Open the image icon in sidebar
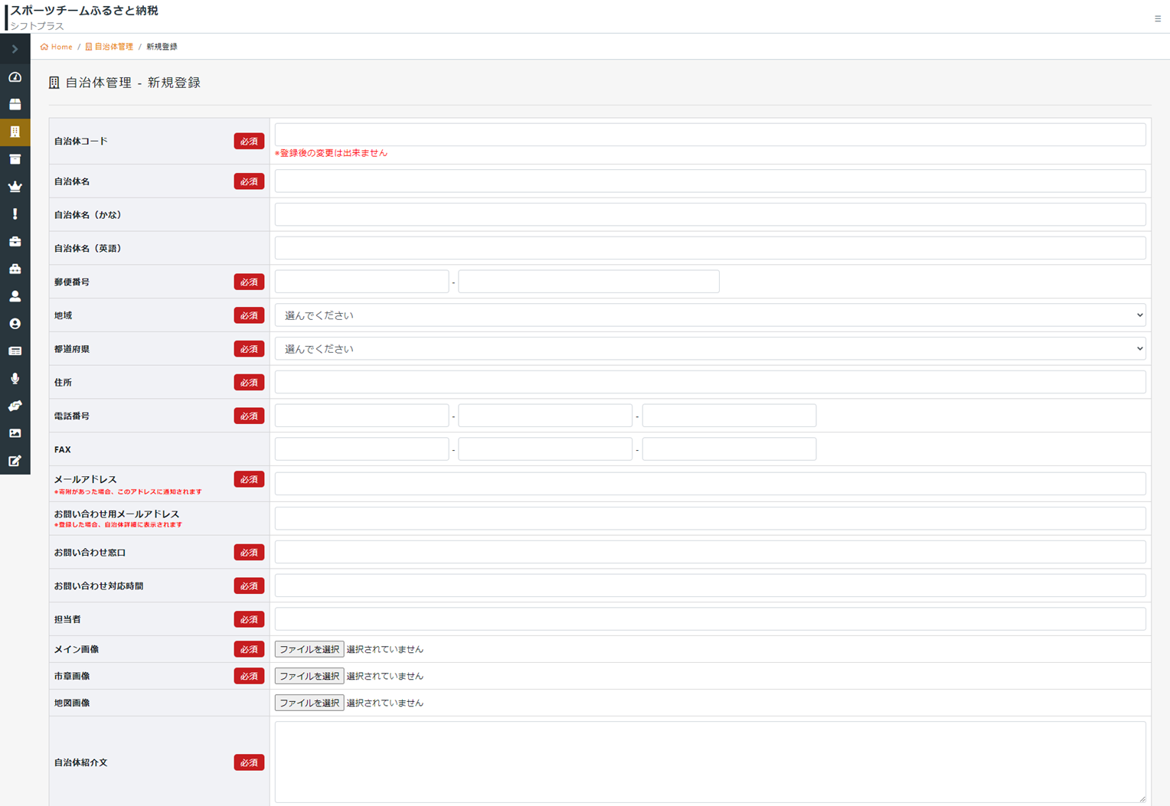 pyautogui.click(x=15, y=433)
